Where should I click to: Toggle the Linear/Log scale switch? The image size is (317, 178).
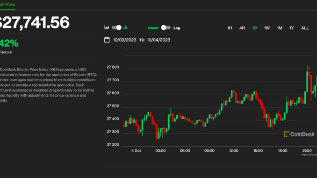click(166, 28)
